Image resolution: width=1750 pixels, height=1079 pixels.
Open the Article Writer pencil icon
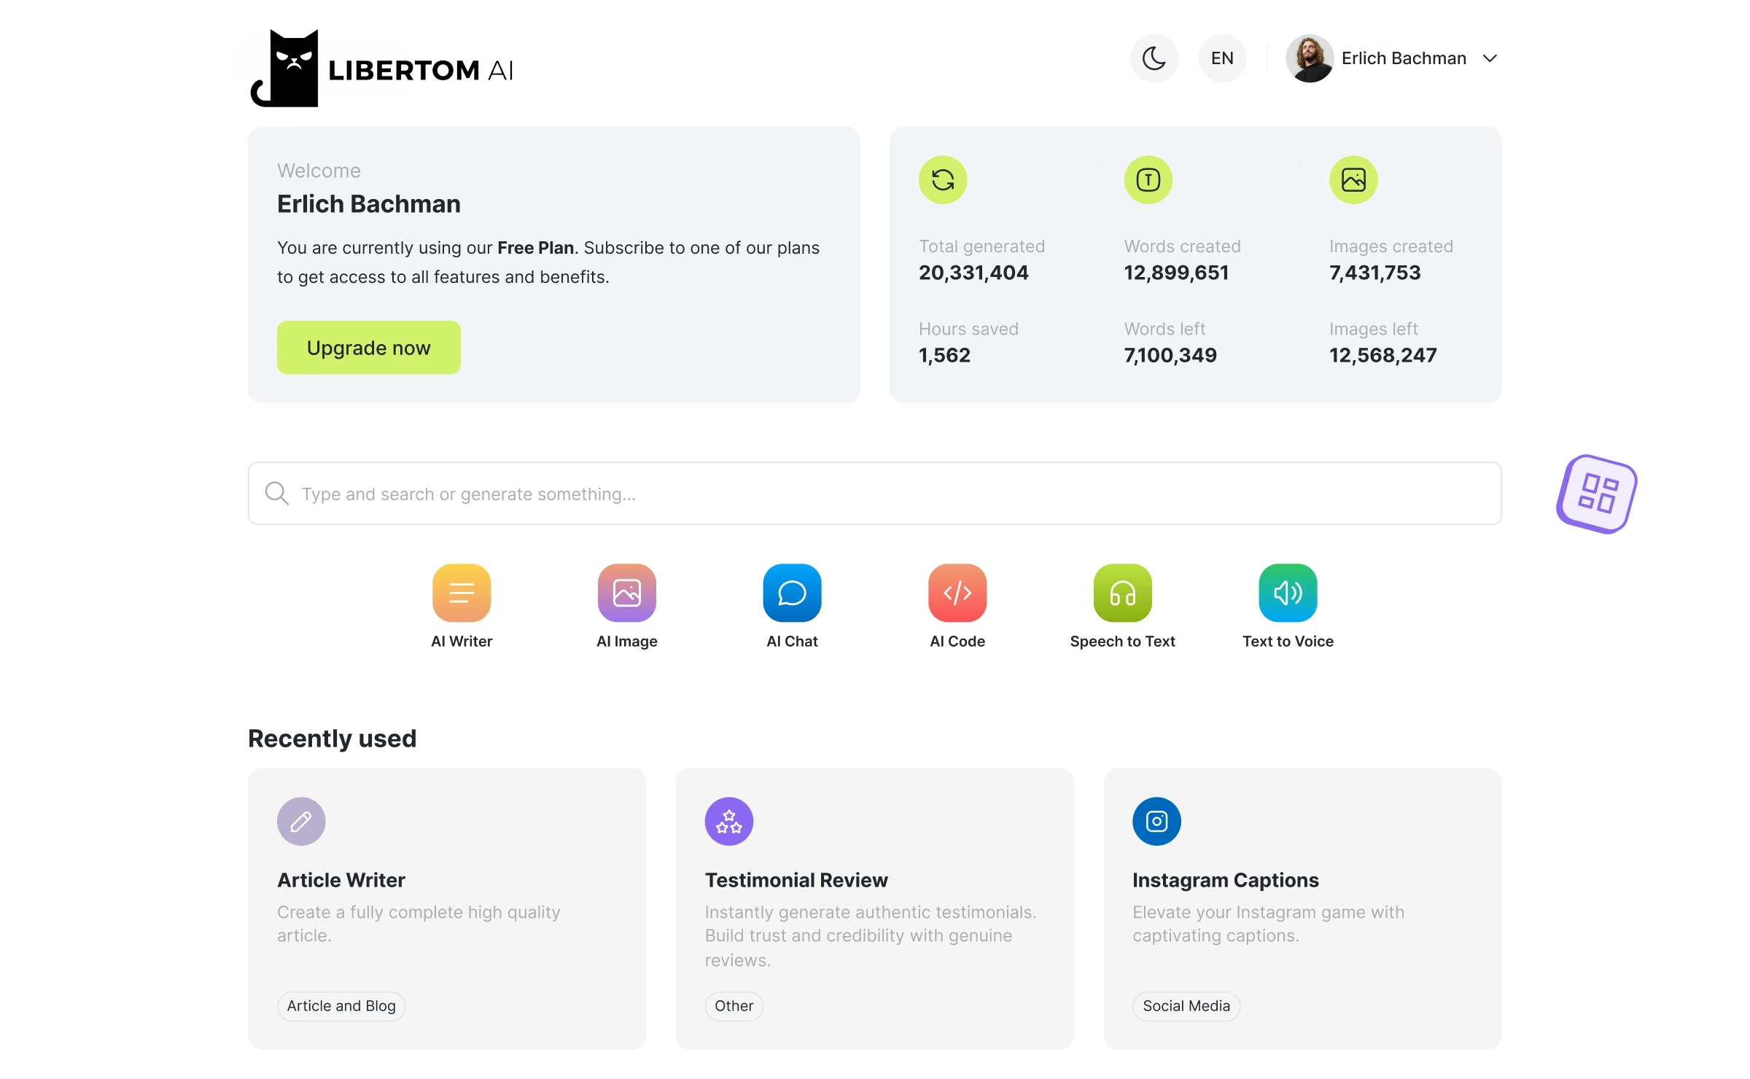point(300,821)
